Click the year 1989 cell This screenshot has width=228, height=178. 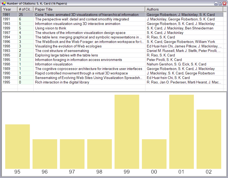(10, 69)
